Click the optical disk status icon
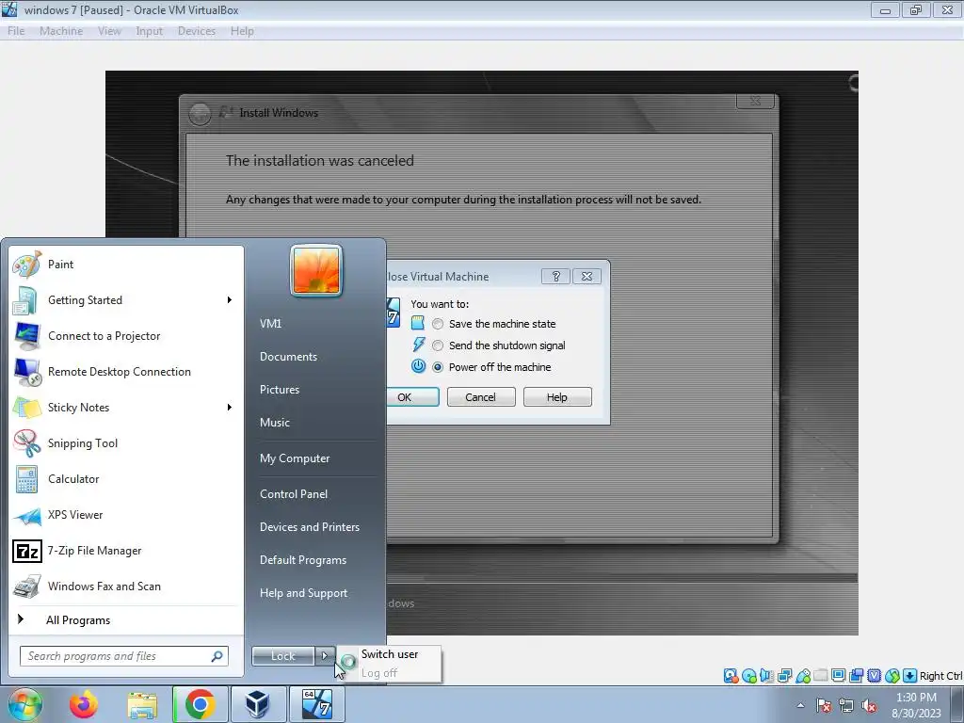This screenshot has height=723, width=964. click(749, 676)
